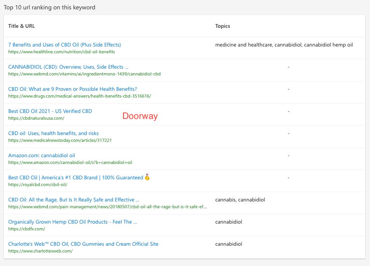The image size is (370, 266).
Task: Click the cbdnaturalsusa.com URL
Action: click(x=36, y=118)
